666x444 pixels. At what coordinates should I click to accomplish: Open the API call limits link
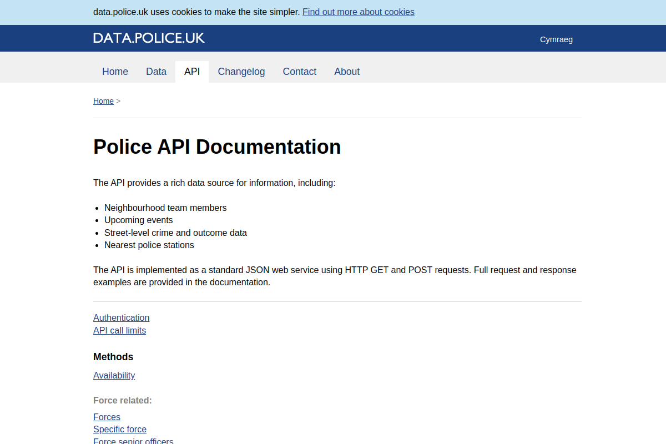pos(119,330)
